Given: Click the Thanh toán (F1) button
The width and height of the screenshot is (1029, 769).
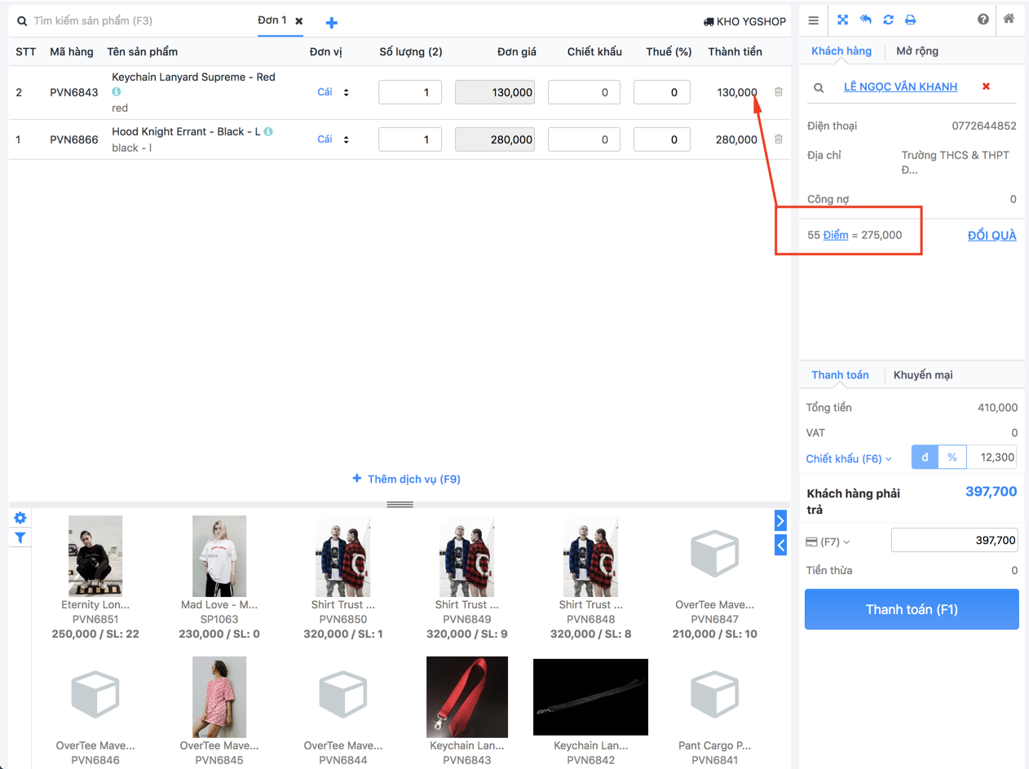Looking at the screenshot, I should (912, 609).
